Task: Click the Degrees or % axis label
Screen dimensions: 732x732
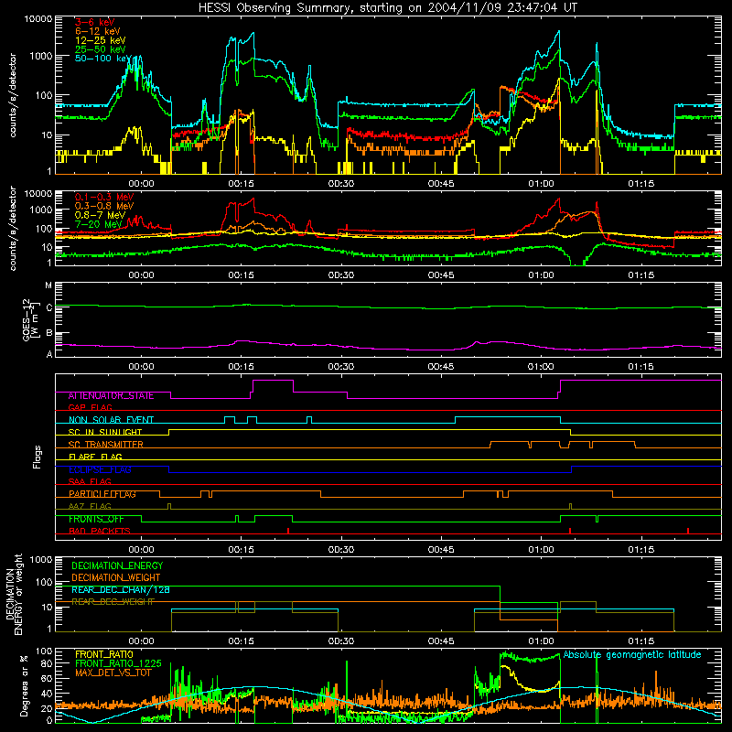Action: (x=24, y=685)
